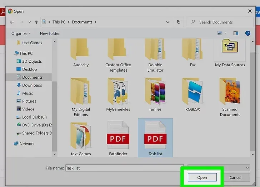
Task: Open the recent locations dropdown arrow
Action: tap(30, 22)
